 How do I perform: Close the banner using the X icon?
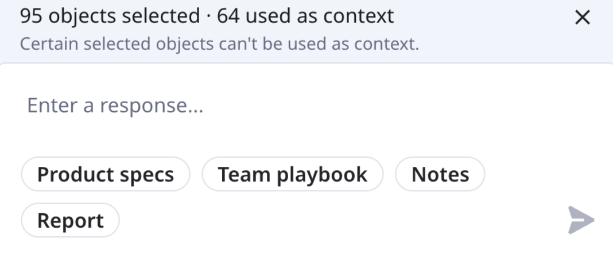click(x=583, y=18)
